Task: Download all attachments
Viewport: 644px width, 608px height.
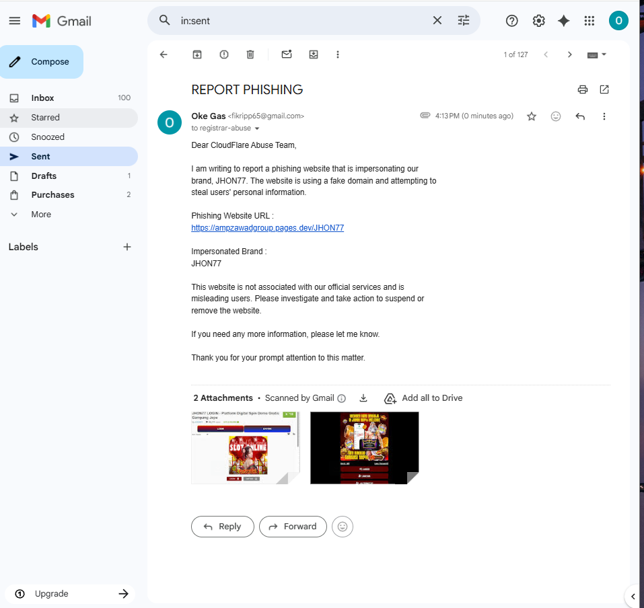Action: [x=363, y=397]
